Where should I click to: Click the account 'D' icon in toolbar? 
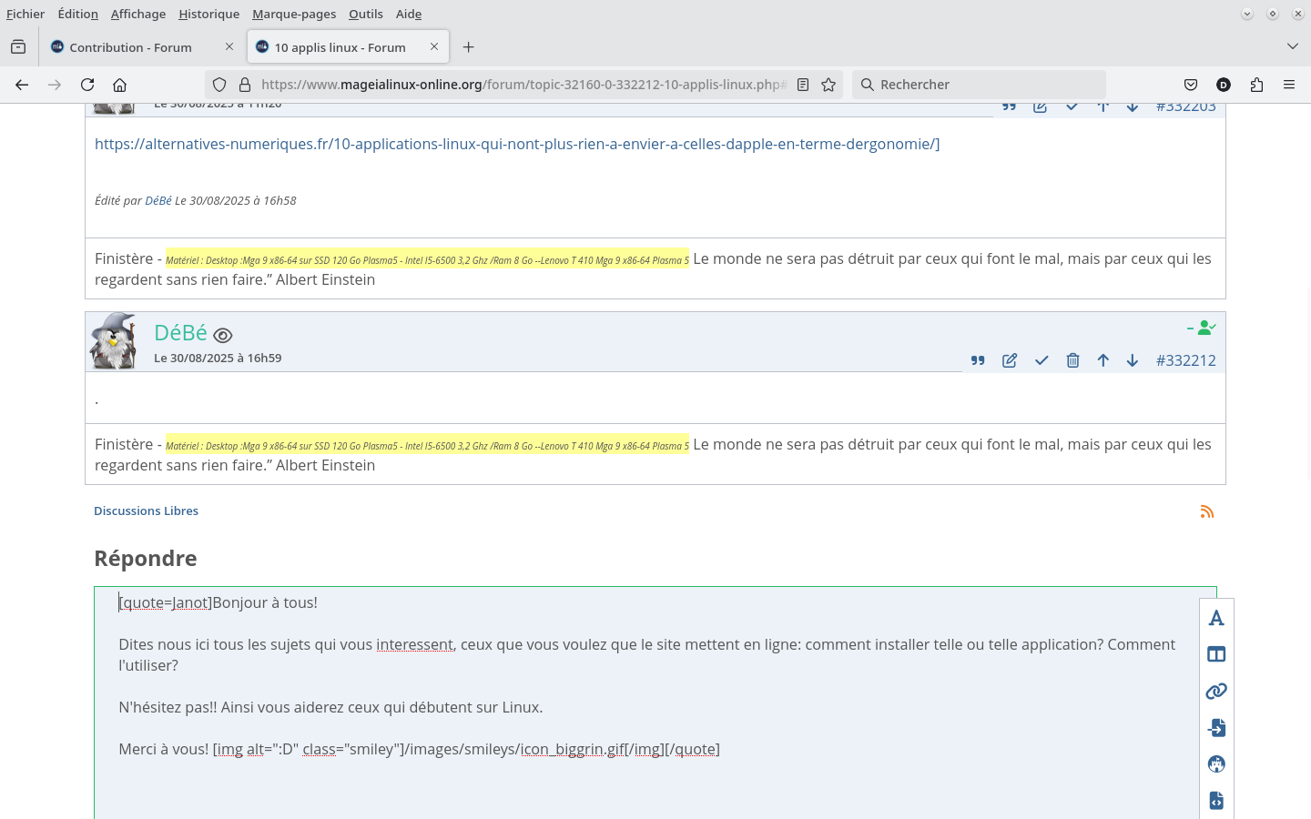(x=1224, y=85)
